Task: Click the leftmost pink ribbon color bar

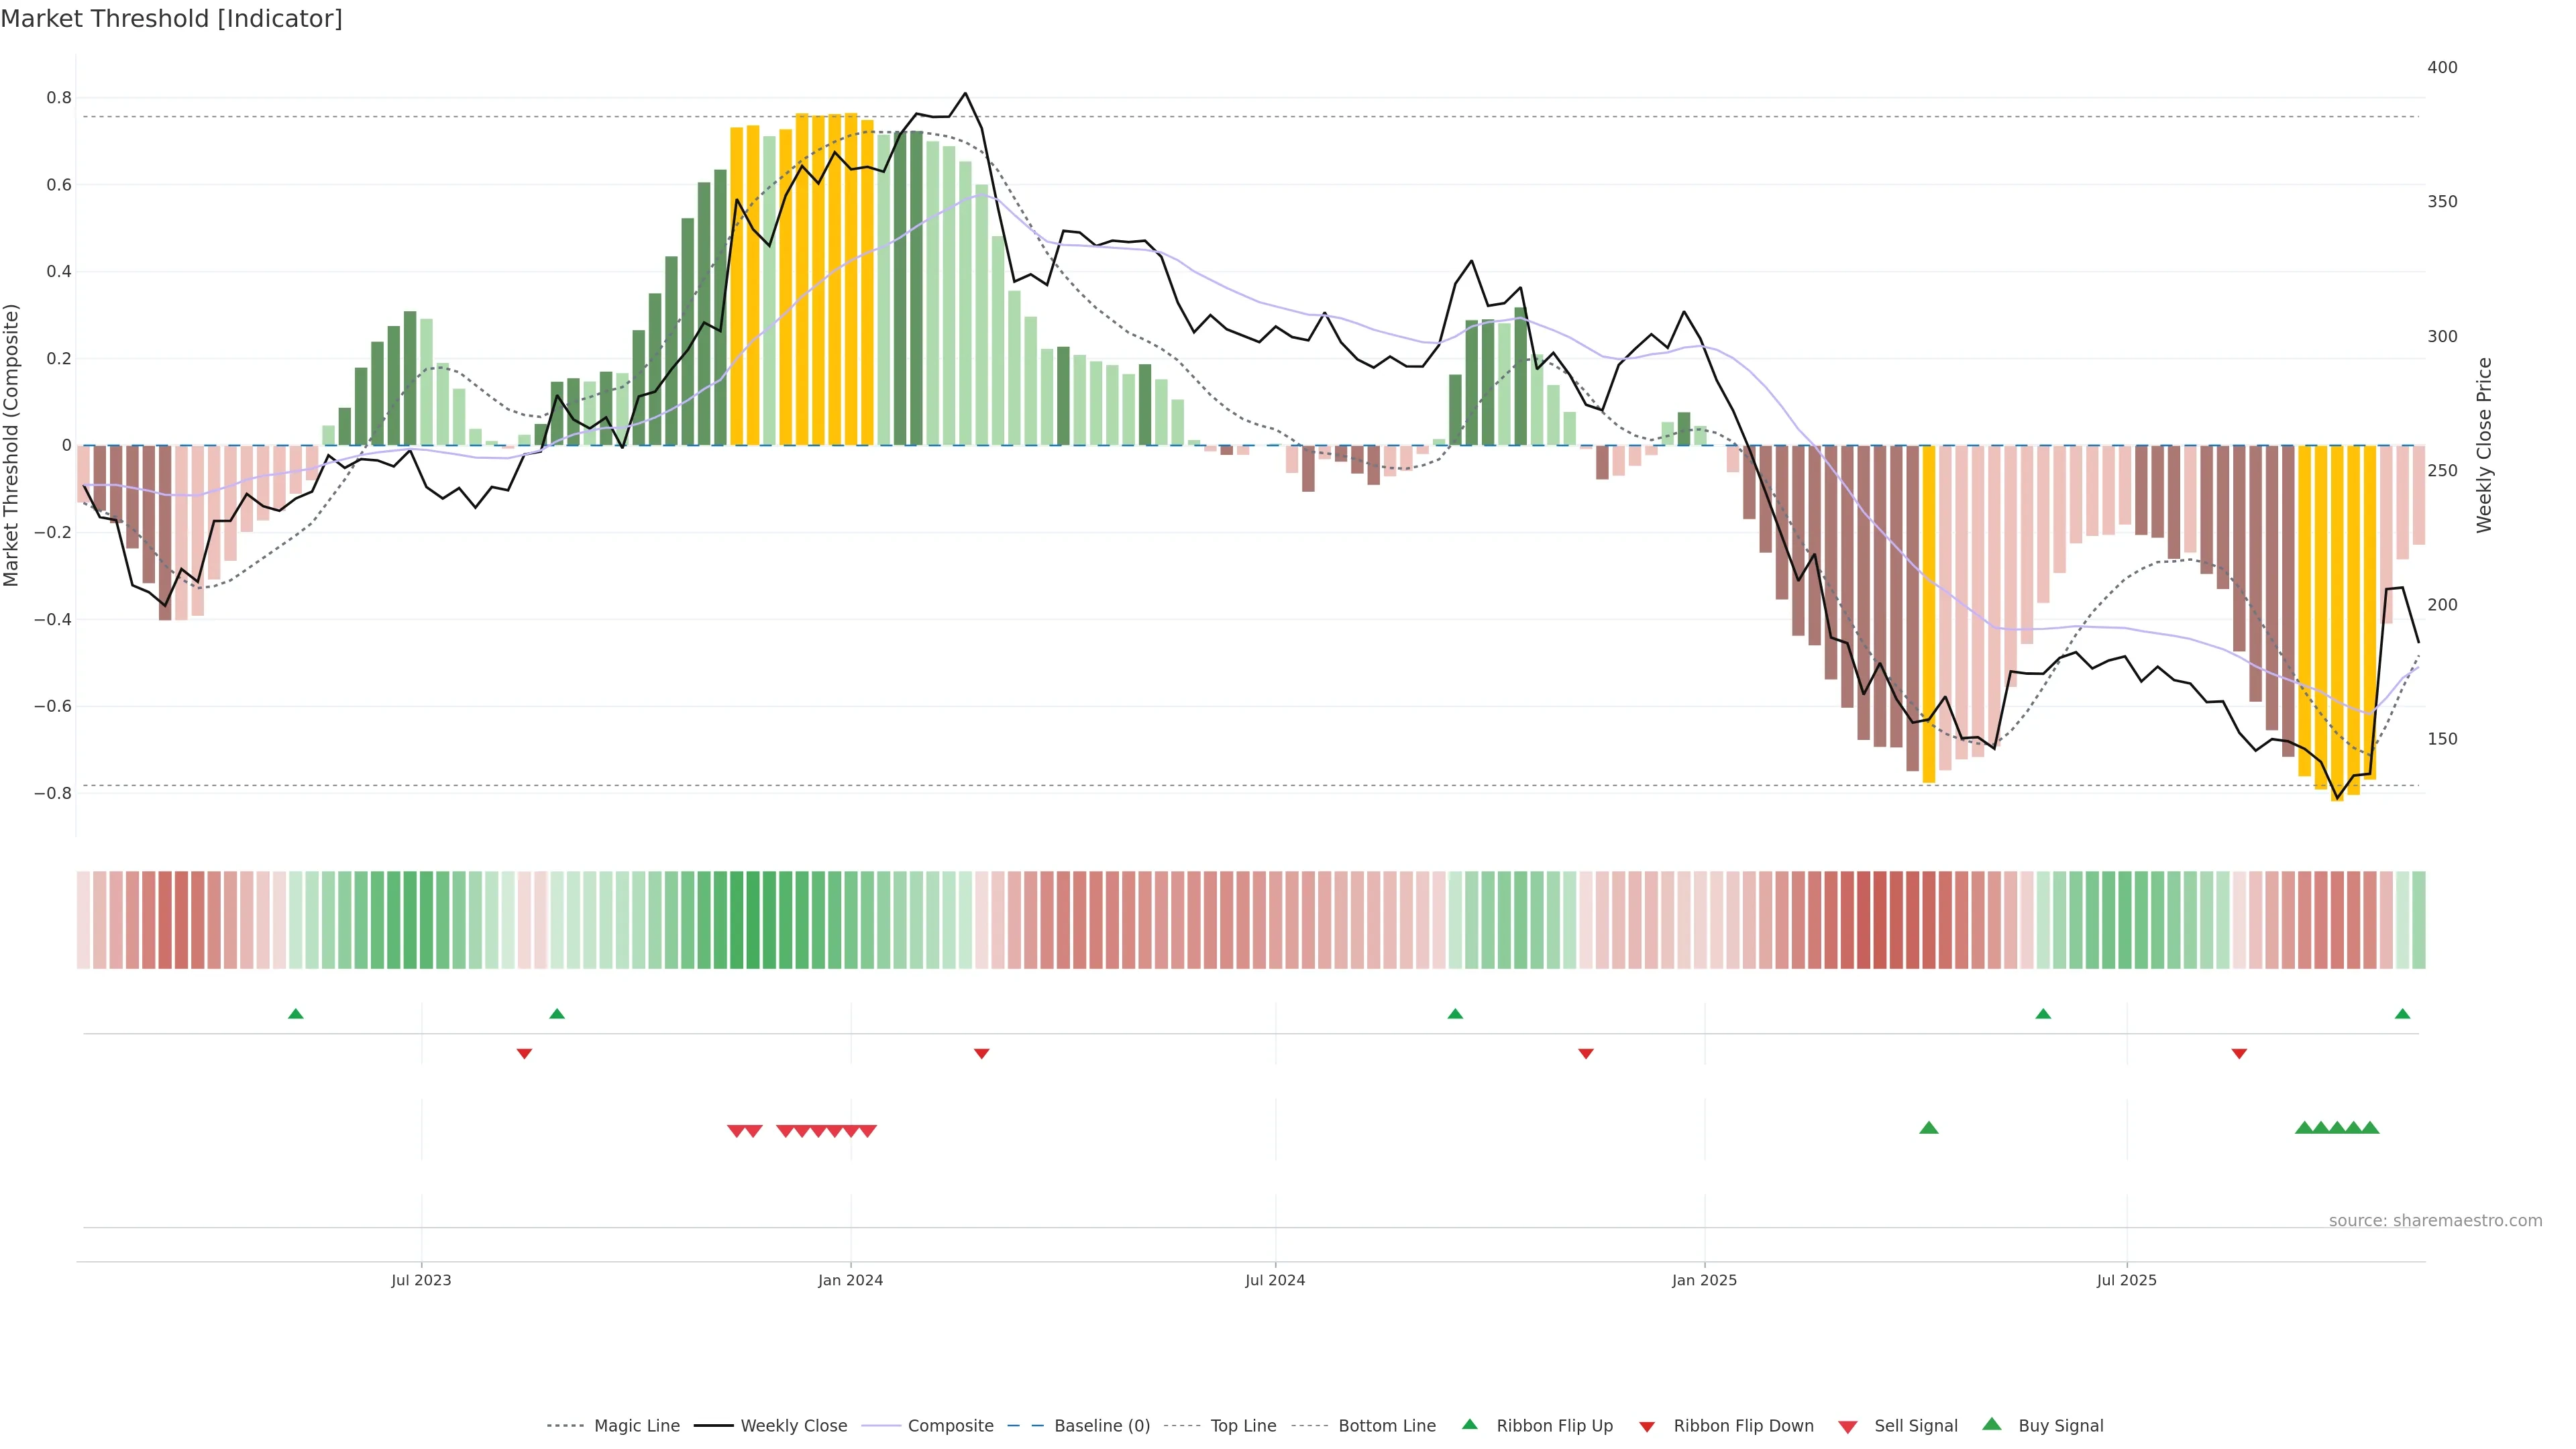Action: (x=84, y=920)
